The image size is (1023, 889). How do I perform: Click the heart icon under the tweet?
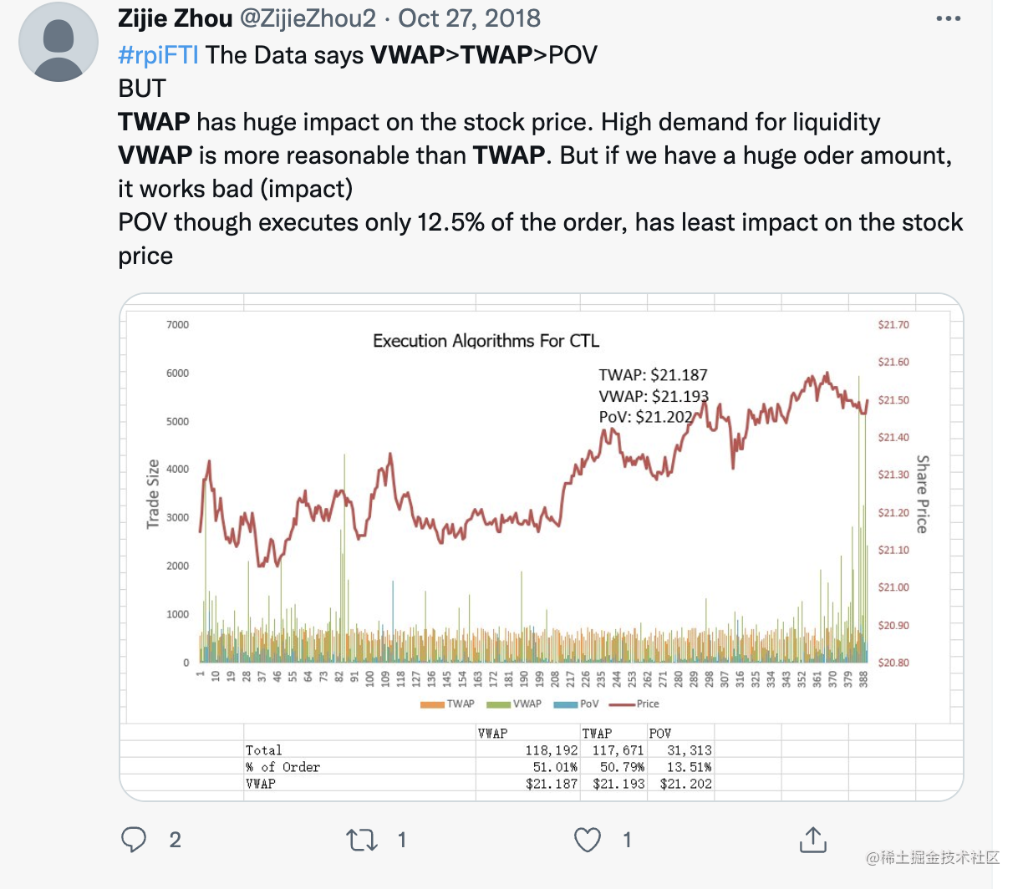588,840
